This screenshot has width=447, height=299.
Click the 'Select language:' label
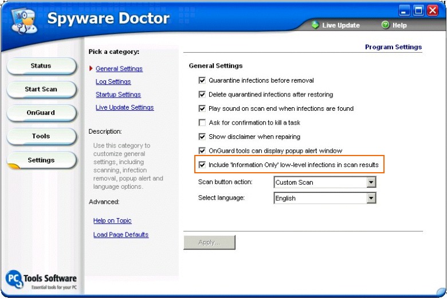tap(221, 197)
